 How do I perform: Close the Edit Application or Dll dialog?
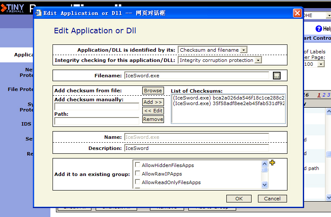click(297, 13)
